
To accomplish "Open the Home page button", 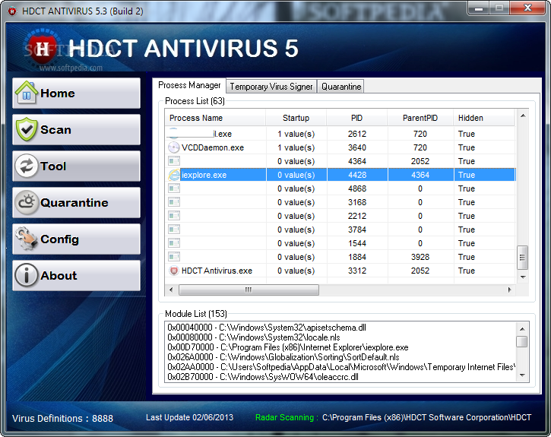I will click(x=76, y=93).
